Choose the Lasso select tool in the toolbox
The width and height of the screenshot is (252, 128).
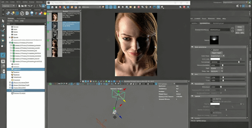coord(3,26)
